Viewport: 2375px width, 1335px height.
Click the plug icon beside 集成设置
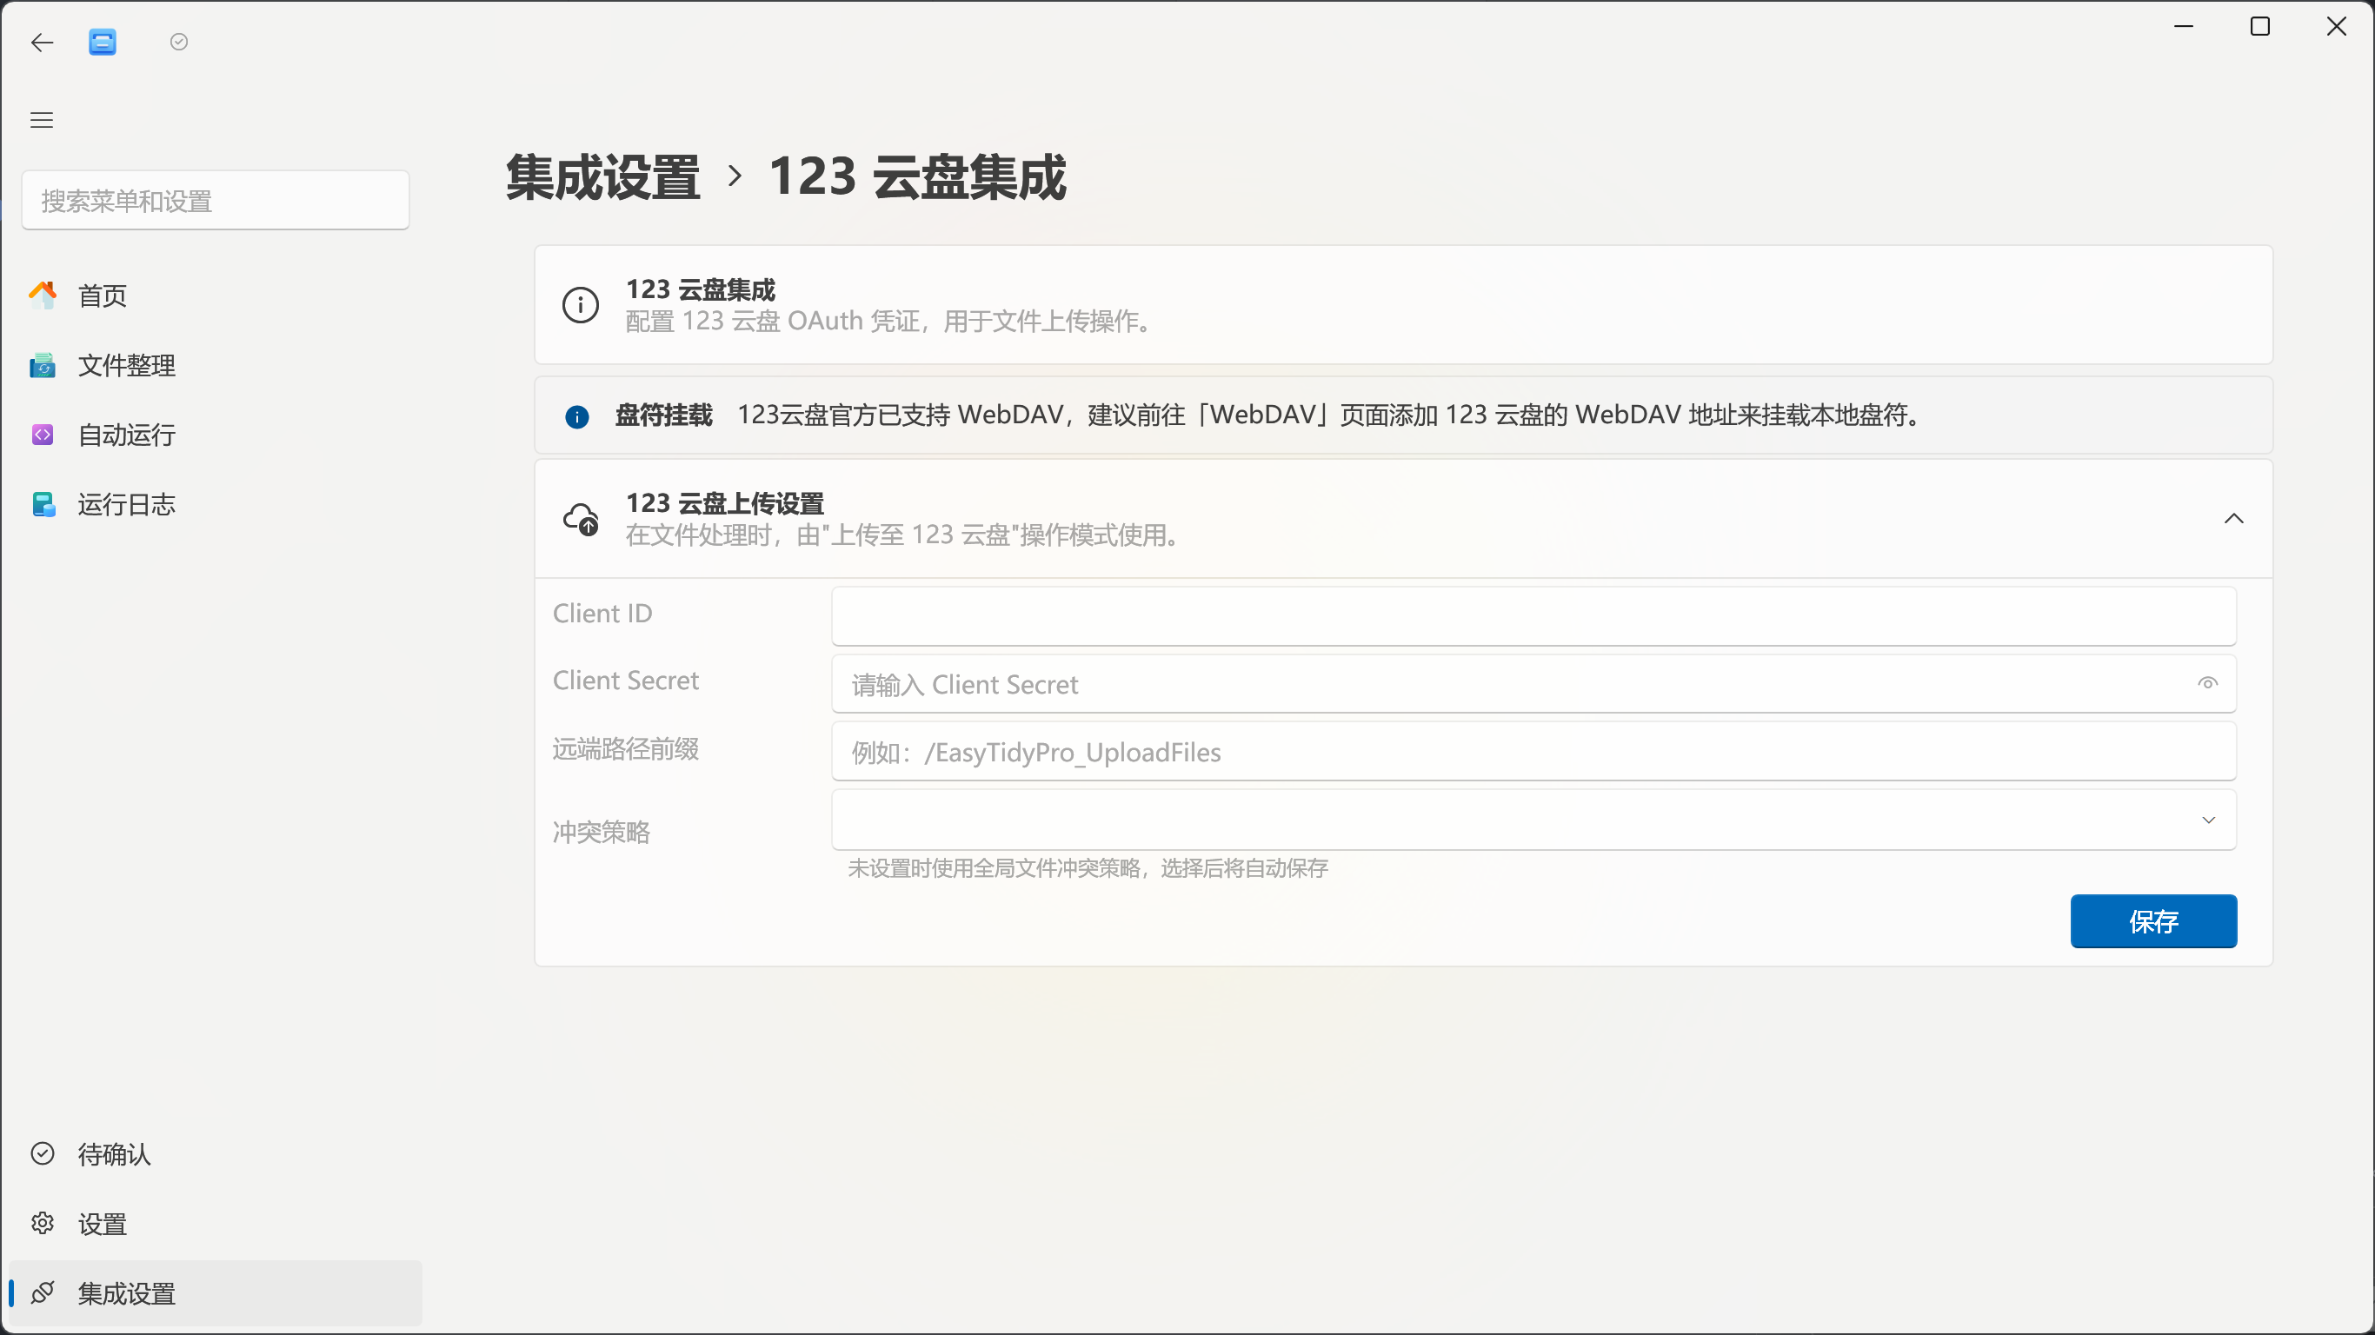[43, 1292]
